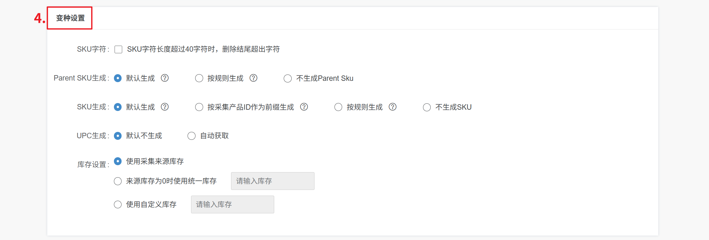Select 来源库存为0时使用统一库存 option
The width and height of the screenshot is (709, 240).
[118, 181]
